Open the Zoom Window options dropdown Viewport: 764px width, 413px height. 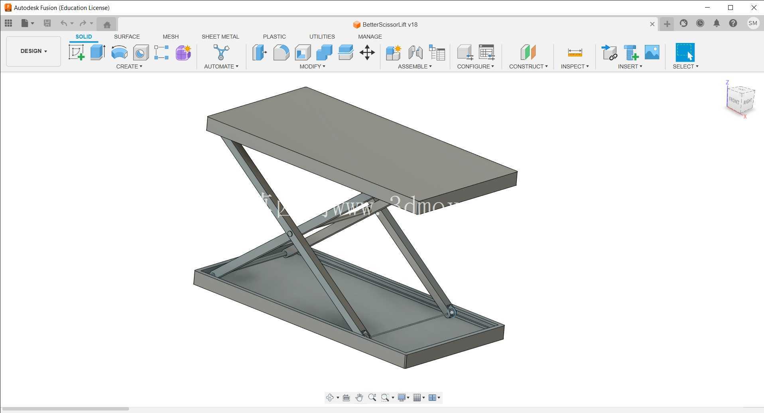(393, 397)
